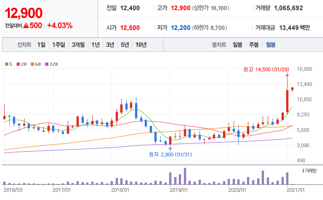Image resolution: width=323 pixels, height=200 pixels.
Task: Click the red up-triangle change icon
Action: click(26, 25)
